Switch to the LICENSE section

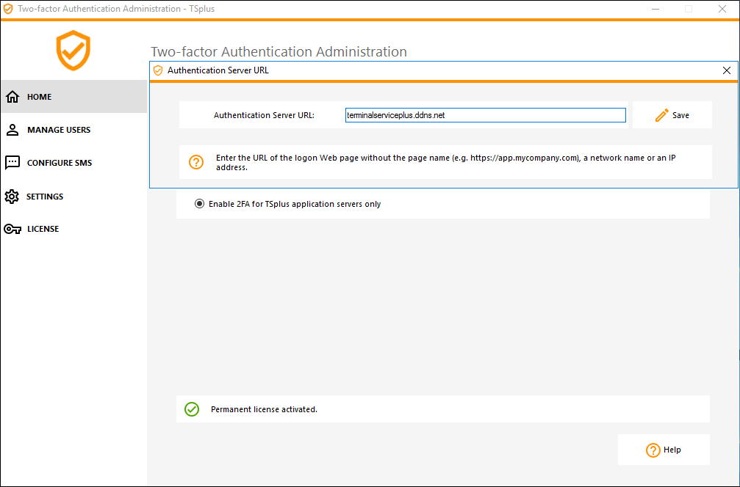(44, 228)
